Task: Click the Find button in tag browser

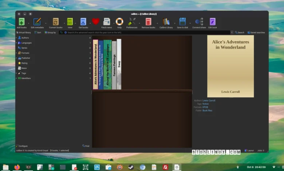Action: point(86,146)
